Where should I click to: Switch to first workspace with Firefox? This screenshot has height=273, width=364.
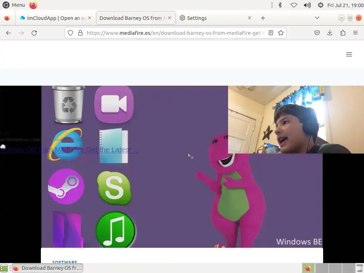[x=308, y=268]
